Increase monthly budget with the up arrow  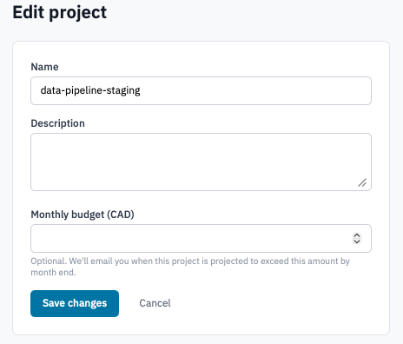(x=357, y=235)
